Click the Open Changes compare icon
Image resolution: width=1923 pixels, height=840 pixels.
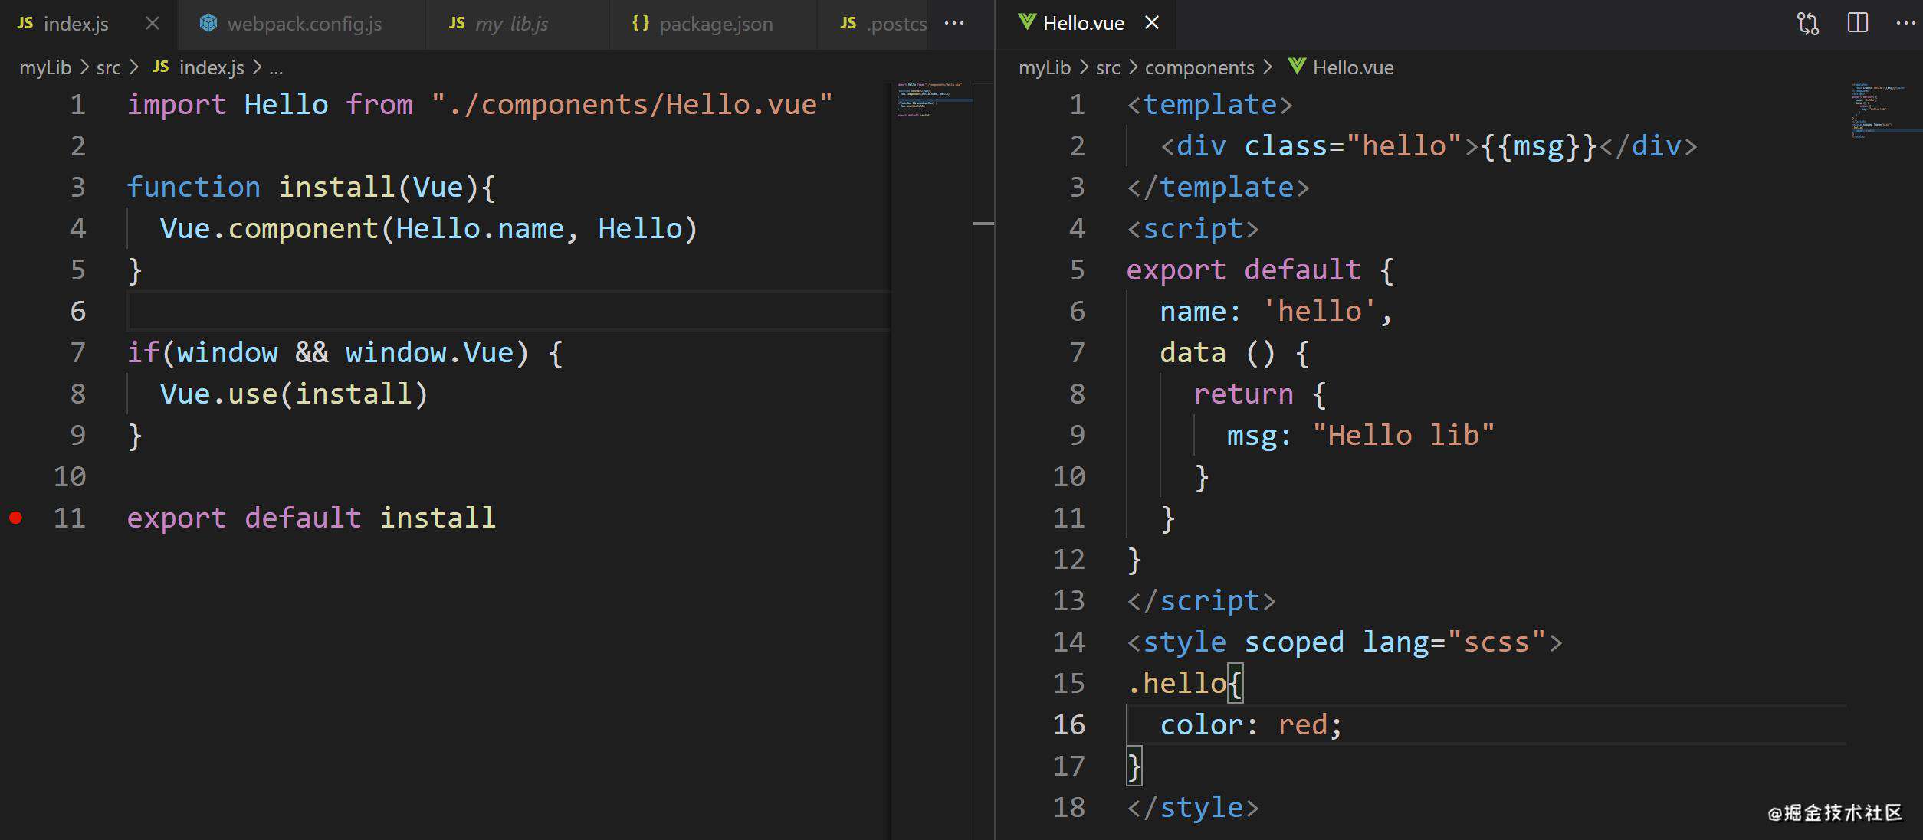pyautogui.click(x=1808, y=24)
